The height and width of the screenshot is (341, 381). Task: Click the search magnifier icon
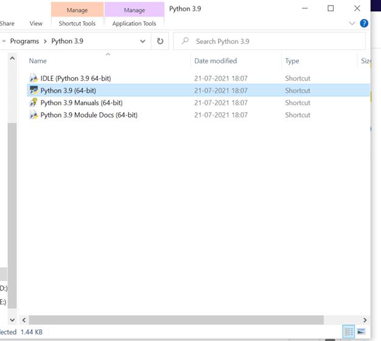point(185,41)
